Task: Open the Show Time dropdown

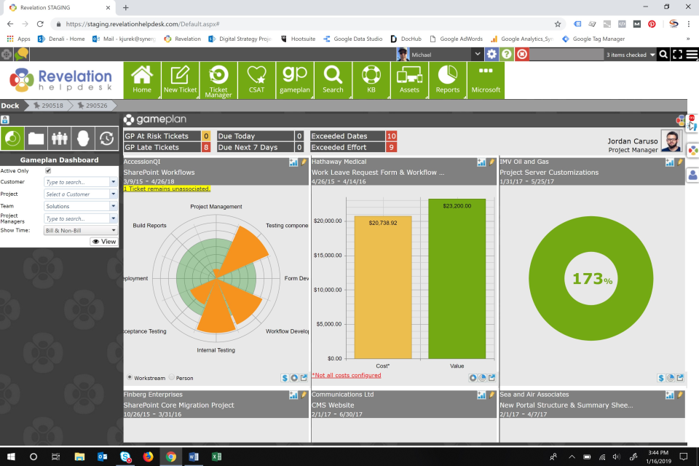Action: click(80, 229)
